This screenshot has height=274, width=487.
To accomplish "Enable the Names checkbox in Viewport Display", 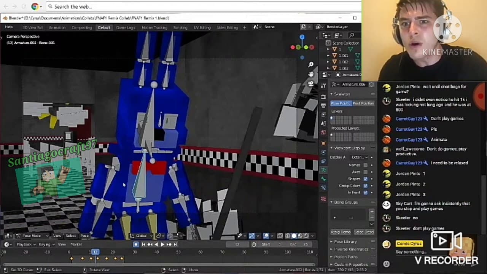I will [x=366, y=165].
